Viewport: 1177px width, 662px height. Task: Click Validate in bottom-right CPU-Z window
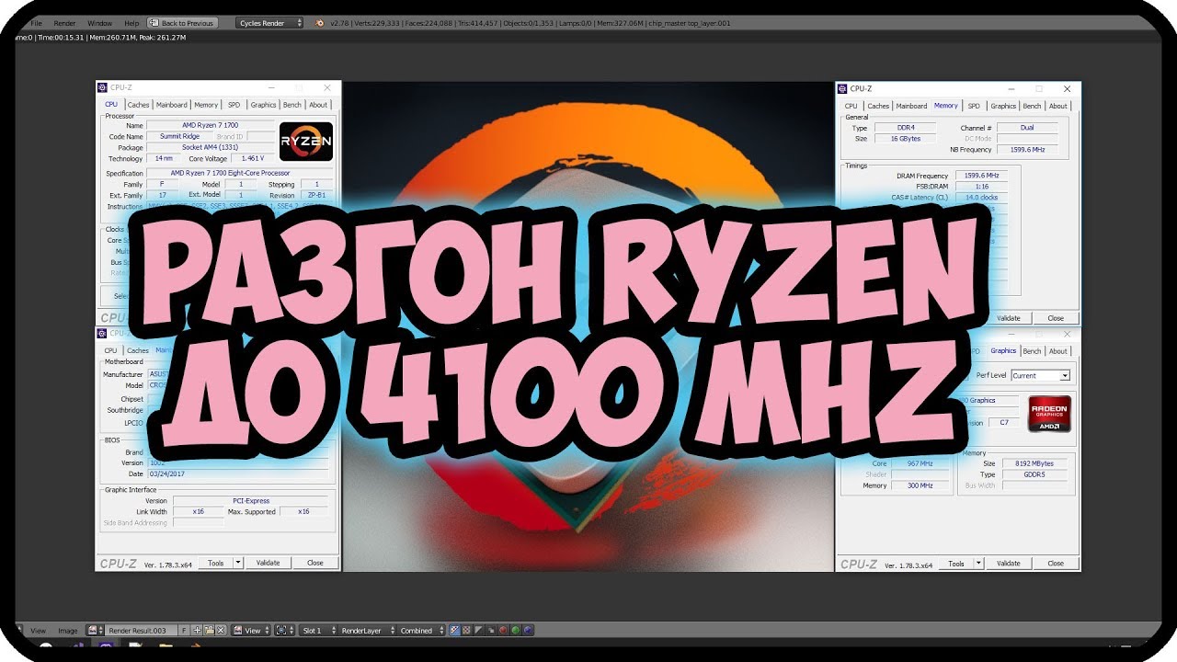pos(1009,564)
